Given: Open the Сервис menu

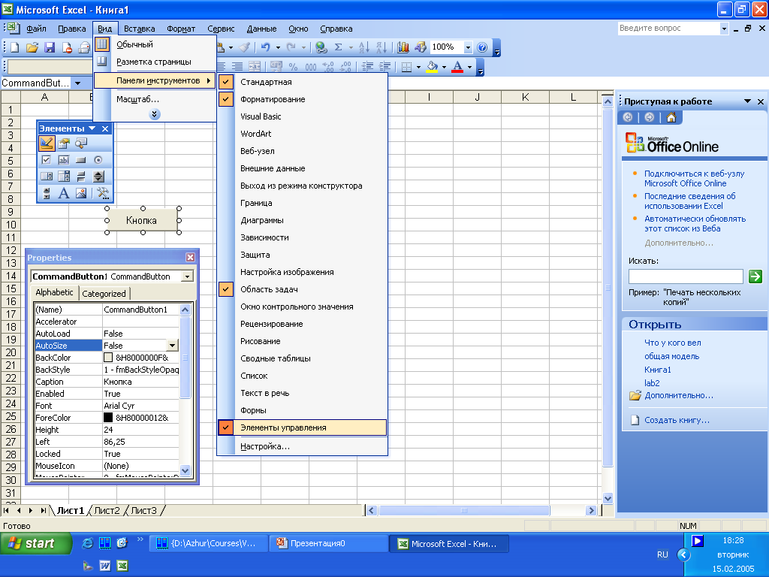Looking at the screenshot, I should (221, 29).
